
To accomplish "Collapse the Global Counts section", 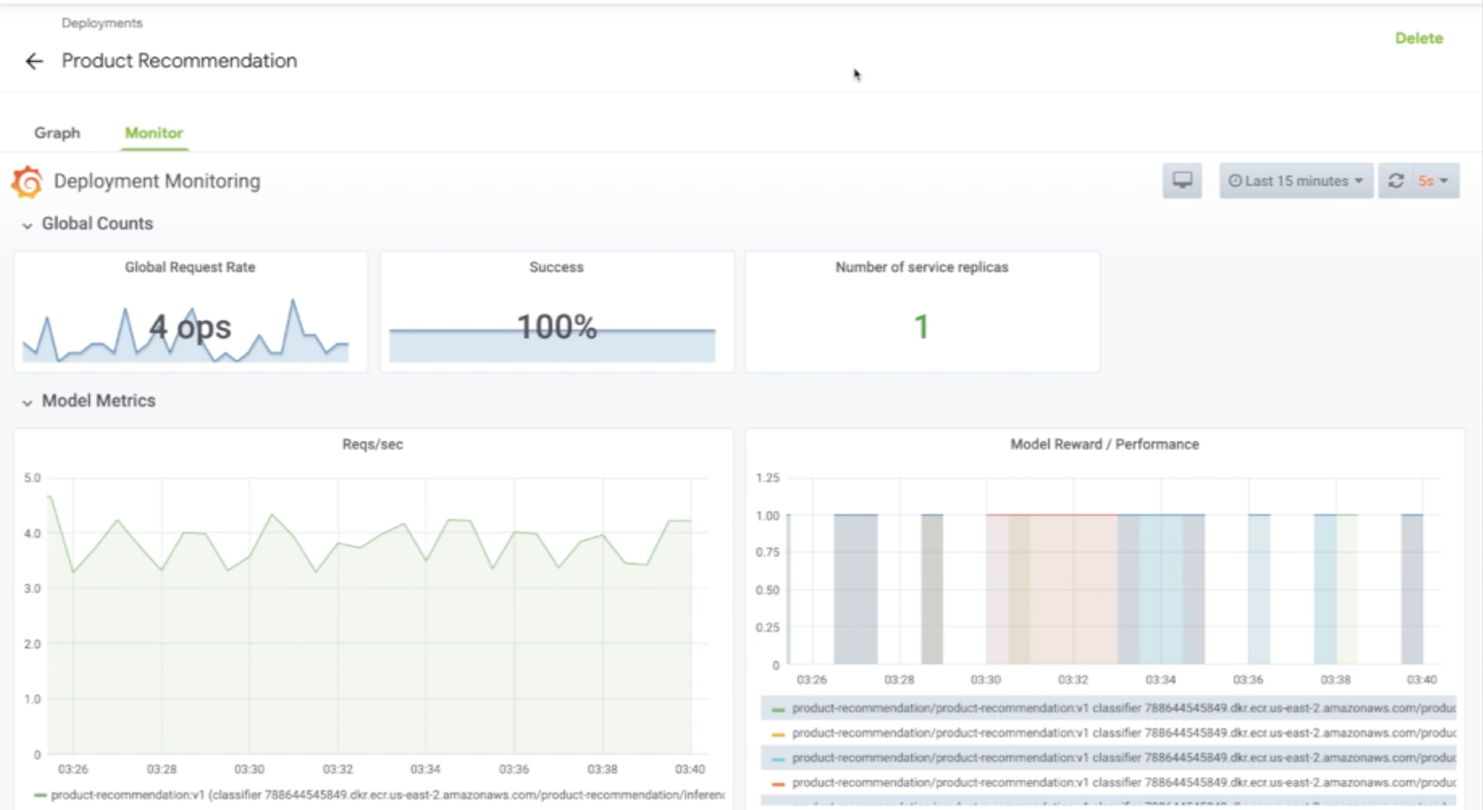I will [x=27, y=225].
